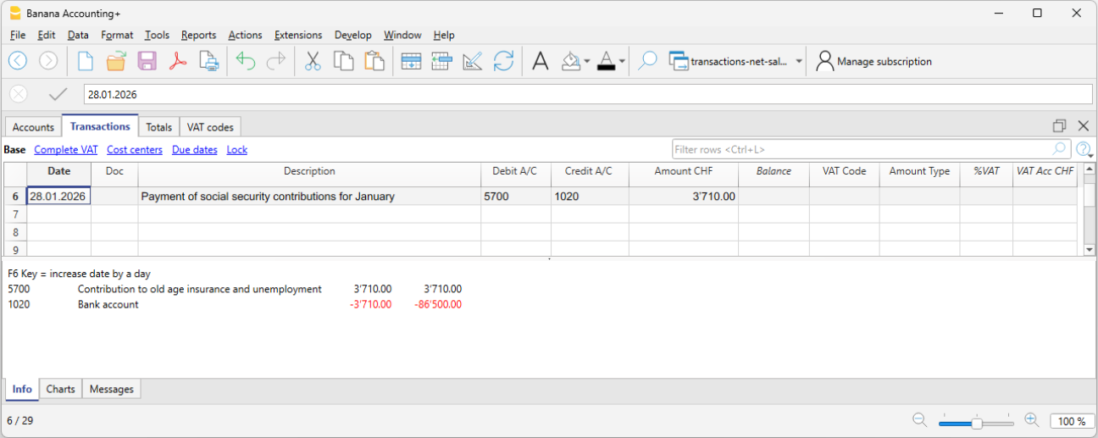Open the Data menu
1098x438 pixels.
click(78, 35)
